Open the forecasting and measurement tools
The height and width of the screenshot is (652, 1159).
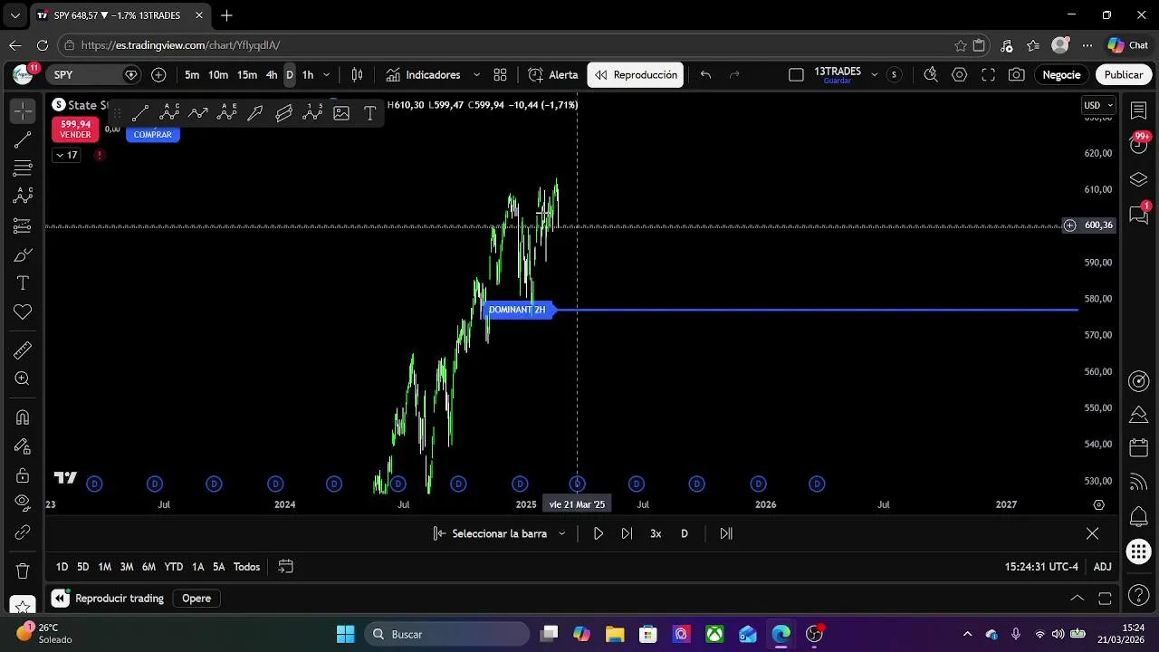tap(23, 225)
